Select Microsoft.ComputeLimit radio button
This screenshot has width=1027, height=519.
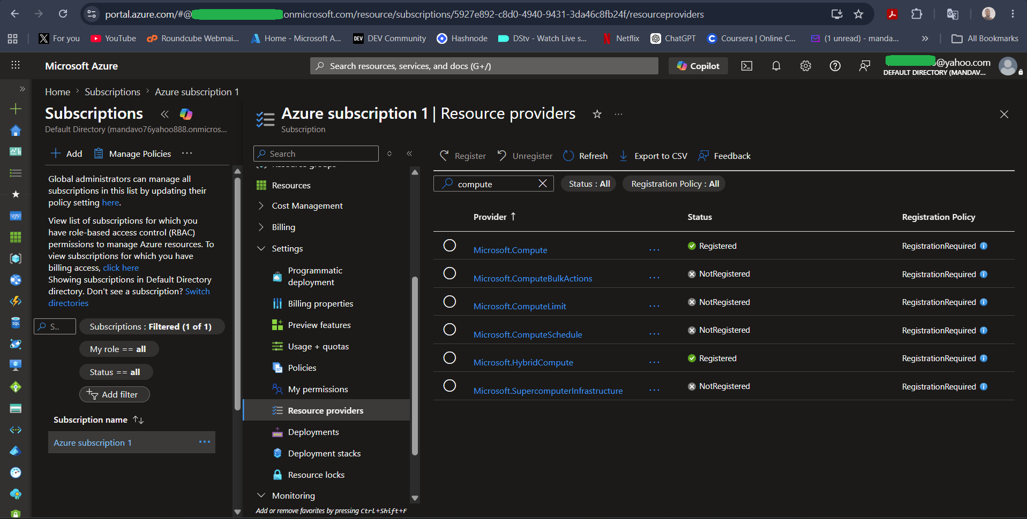click(449, 301)
